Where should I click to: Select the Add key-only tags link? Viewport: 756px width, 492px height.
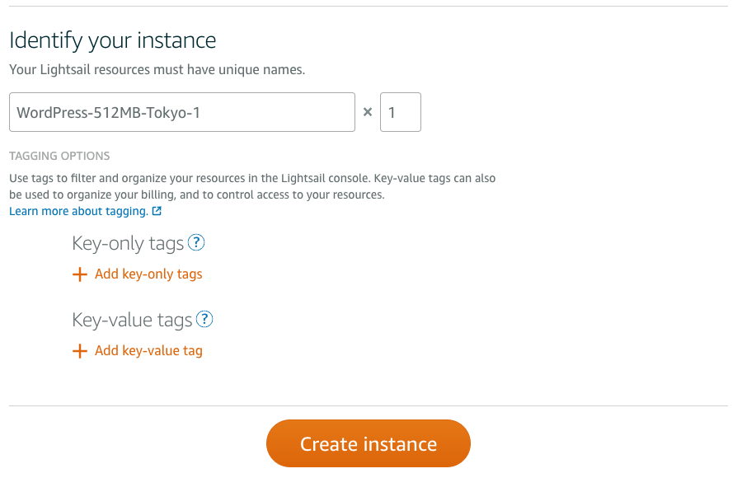click(x=148, y=274)
